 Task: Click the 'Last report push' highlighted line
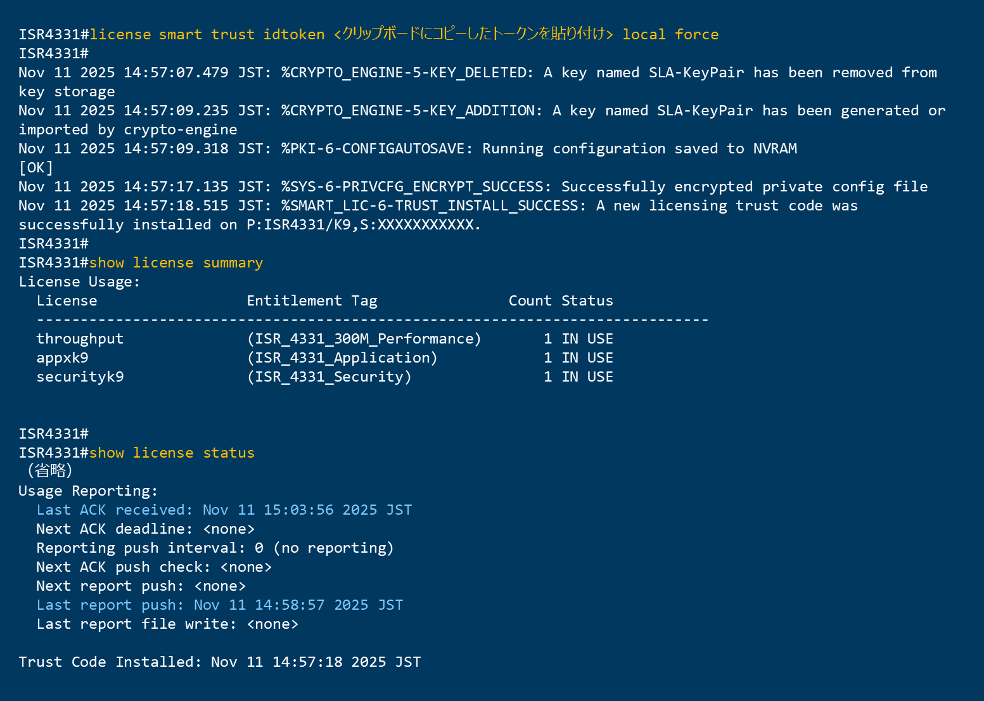(x=219, y=605)
